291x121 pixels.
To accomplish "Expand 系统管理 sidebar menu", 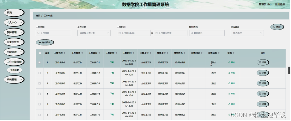I will coord(14,79).
